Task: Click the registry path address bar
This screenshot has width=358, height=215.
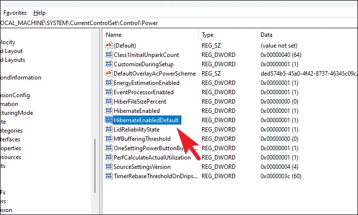Action: pos(179,23)
